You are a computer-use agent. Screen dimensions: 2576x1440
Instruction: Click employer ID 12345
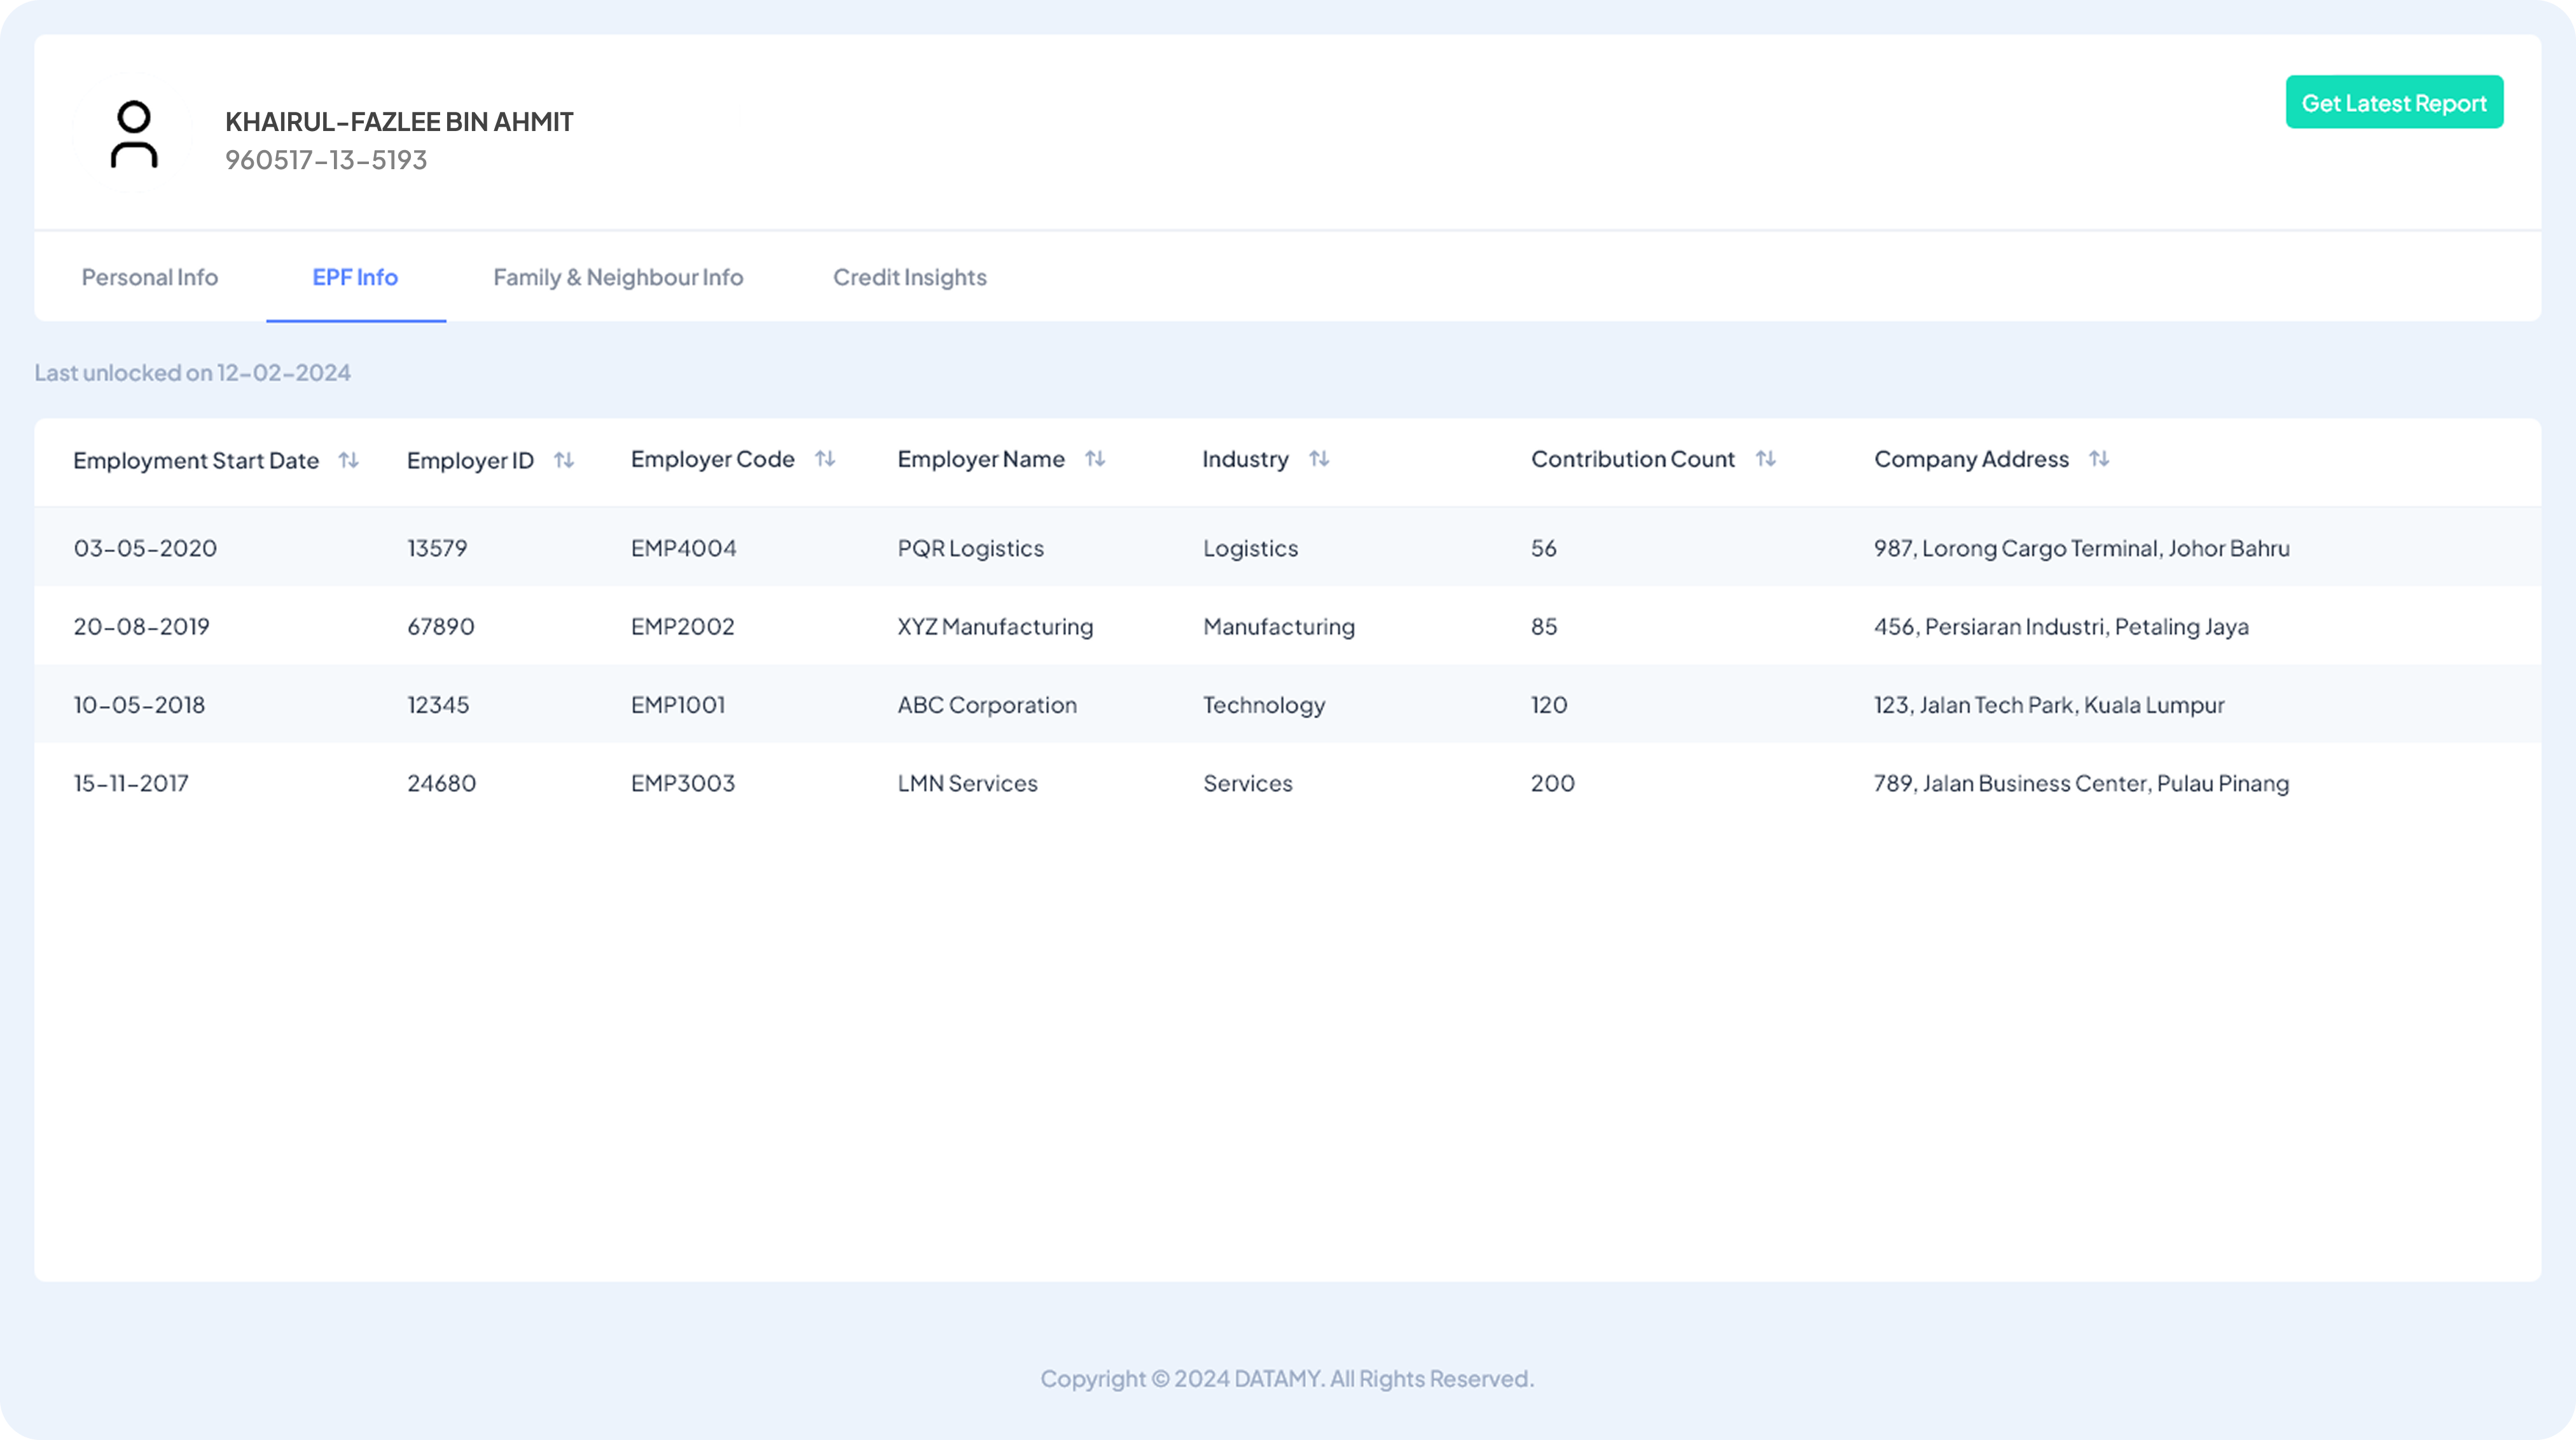coord(438,705)
